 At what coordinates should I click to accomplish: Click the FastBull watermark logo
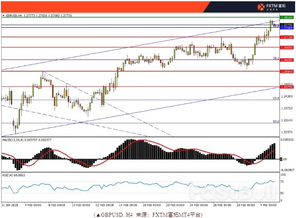pyautogui.click(x=233, y=191)
